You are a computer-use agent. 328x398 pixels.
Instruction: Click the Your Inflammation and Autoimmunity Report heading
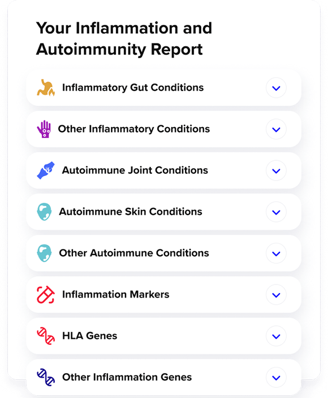pos(124,38)
